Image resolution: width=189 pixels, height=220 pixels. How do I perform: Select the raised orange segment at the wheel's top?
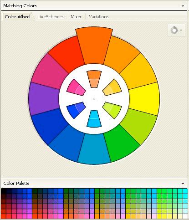(94, 46)
